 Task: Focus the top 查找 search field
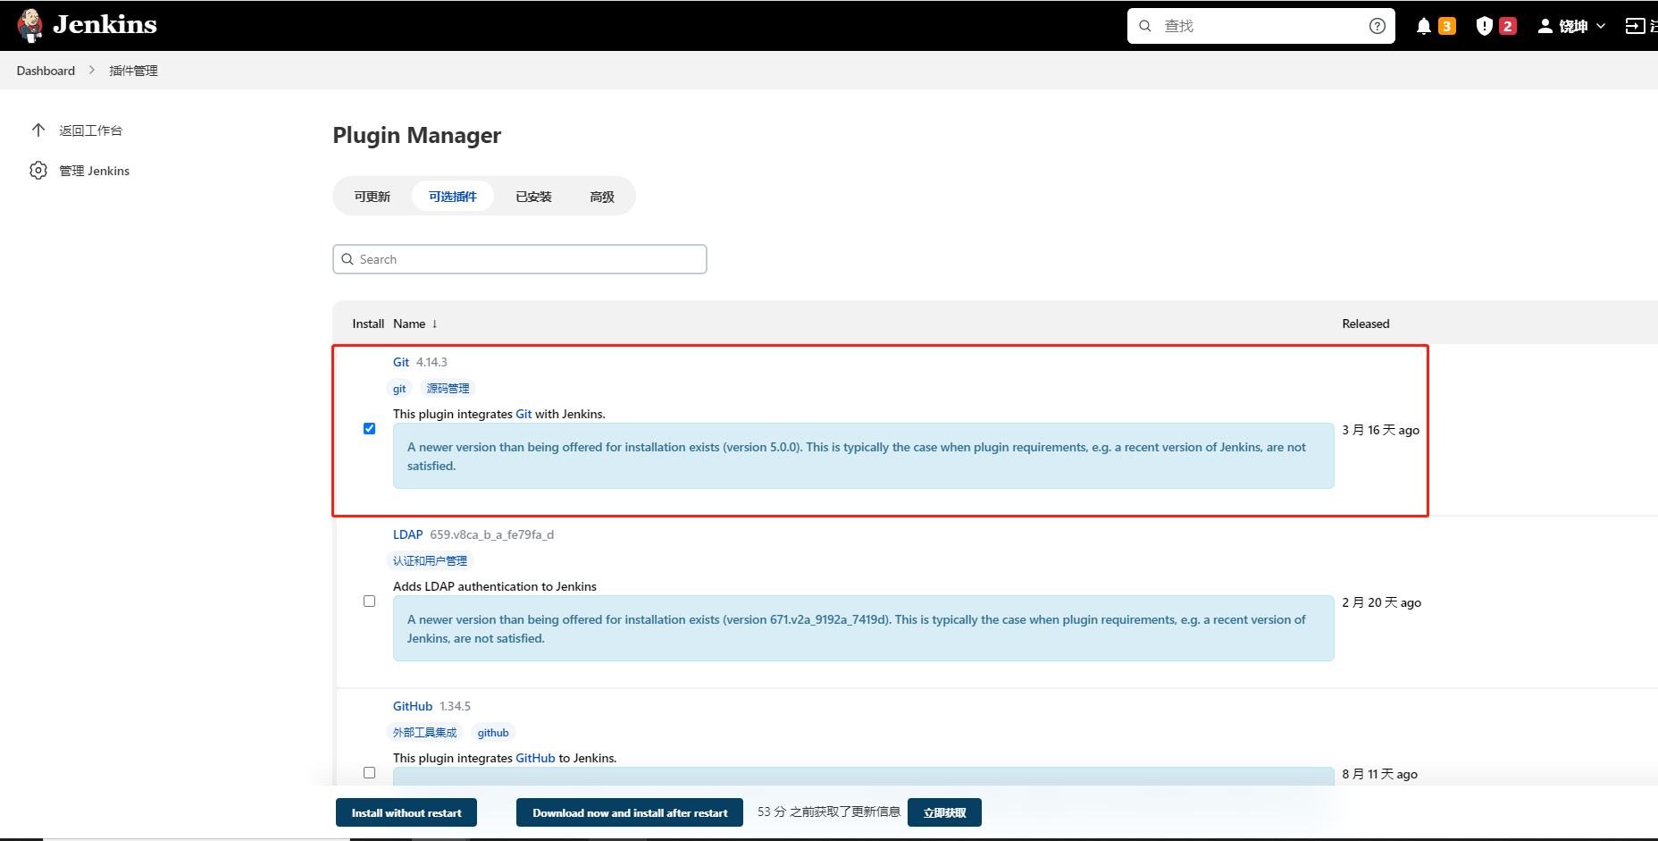pos(1260,26)
